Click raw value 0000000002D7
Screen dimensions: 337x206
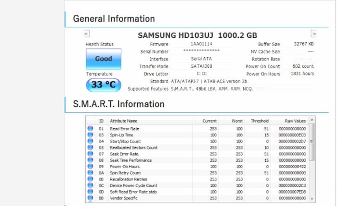(x=292, y=141)
